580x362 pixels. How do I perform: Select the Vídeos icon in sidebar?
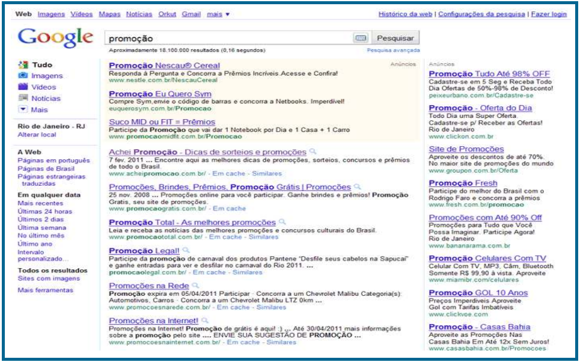pos(23,87)
